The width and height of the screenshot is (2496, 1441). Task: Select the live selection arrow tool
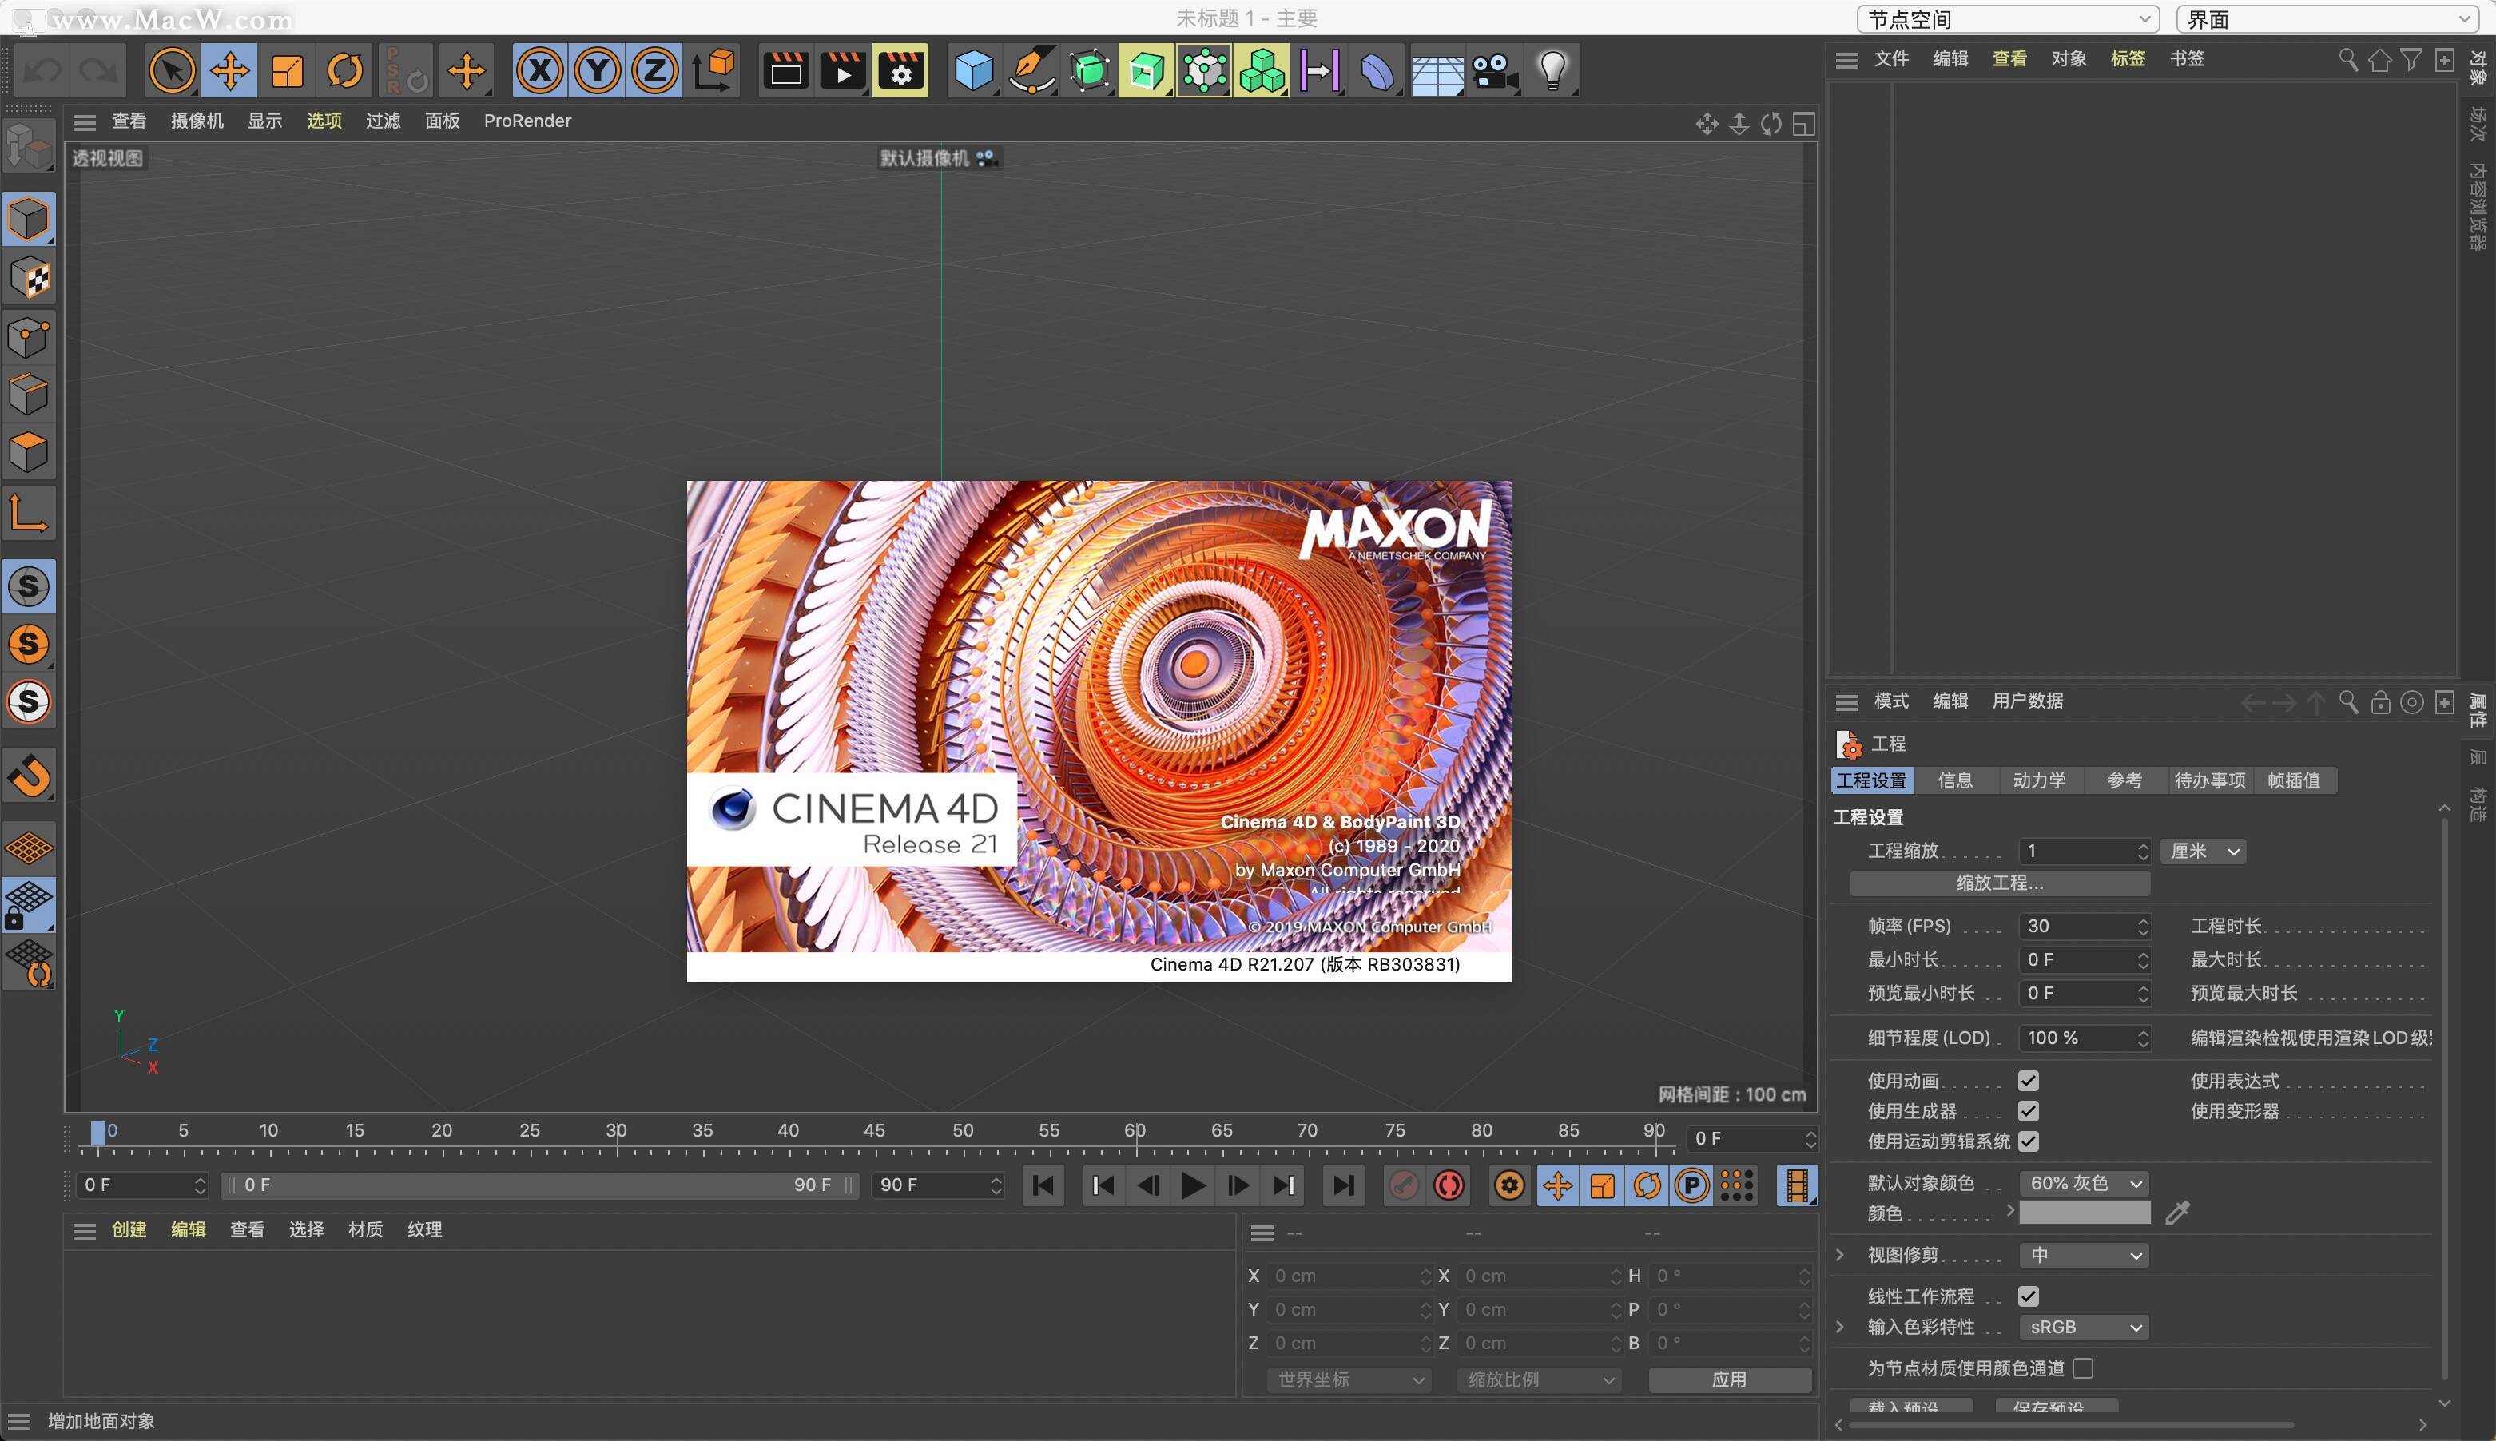coord(171,70)
